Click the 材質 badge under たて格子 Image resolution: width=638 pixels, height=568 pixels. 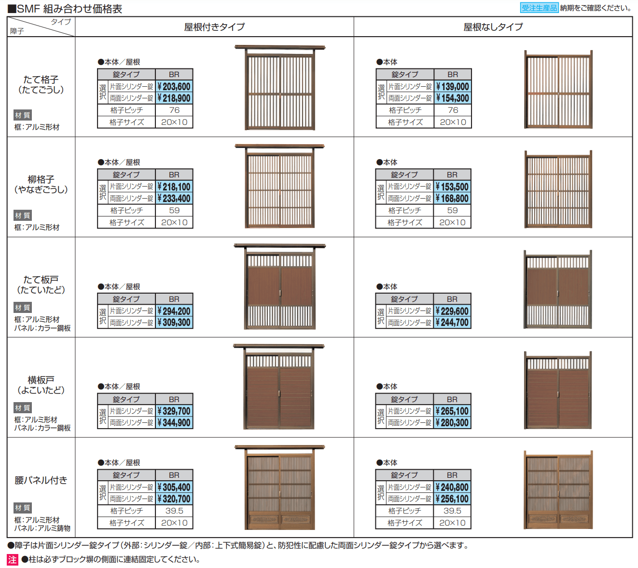(22, 115)
